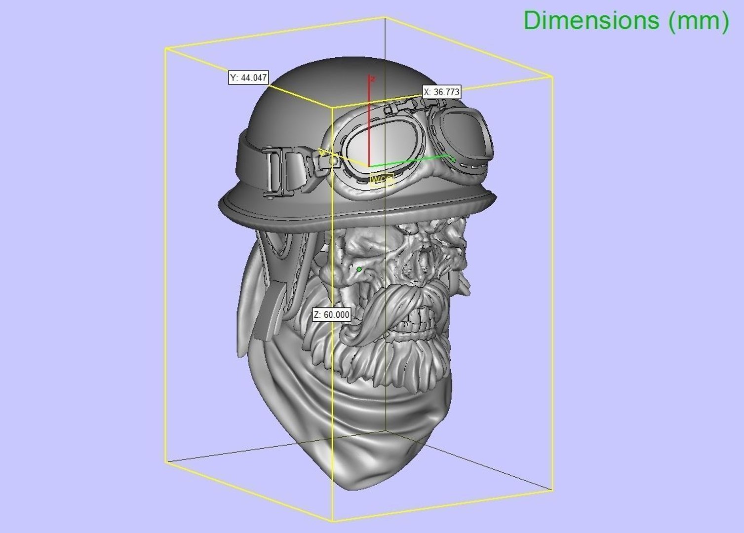Viewport: 744px width, 533px height.
Task: Click the X: 36.773 dimension label
Action: pyautogui.click(x=442, y=92)
